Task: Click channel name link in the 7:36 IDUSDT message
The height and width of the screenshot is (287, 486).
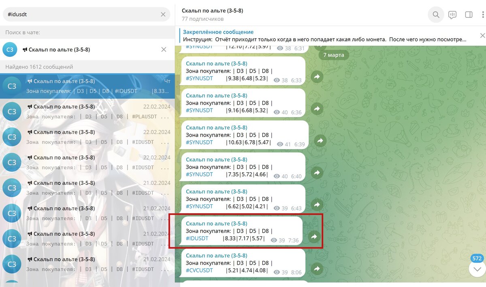Action: click(x=216, y=223)
